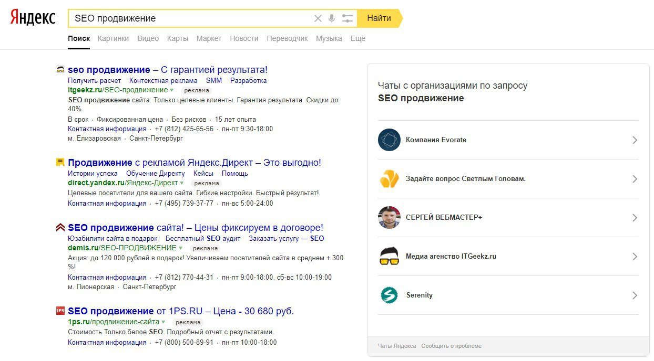Image resolution: width=654 pixels, height=361 pixels.
Task: Open 'Продвижение с рекламой Яндекс.Директ' result
Action: coord(194,163)
